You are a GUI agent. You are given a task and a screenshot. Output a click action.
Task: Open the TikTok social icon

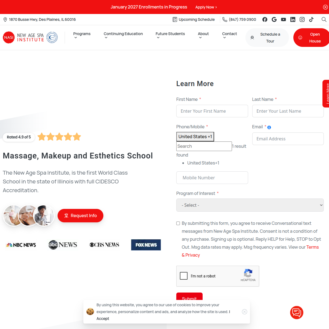coord(311,19)
